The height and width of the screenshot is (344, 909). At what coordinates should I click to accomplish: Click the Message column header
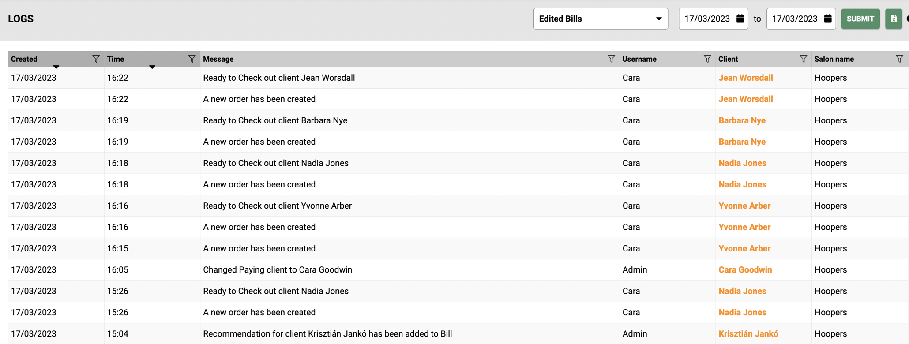tap(218, 59)
